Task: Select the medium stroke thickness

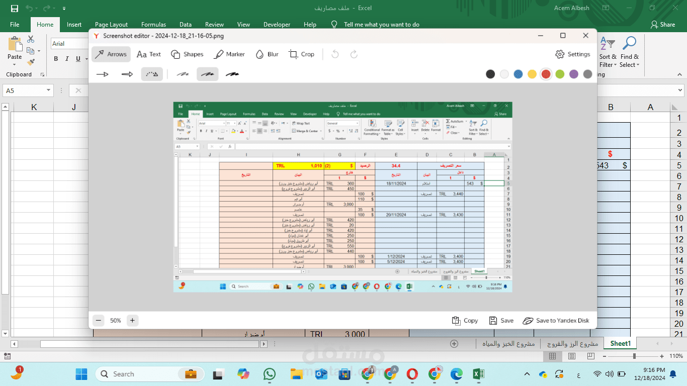Action: point(207,74)
